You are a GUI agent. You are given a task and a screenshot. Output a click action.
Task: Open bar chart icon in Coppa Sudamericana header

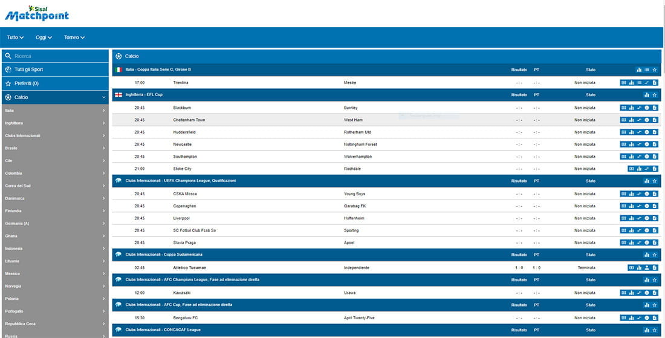pyautogui.click(x=647, y=255)
